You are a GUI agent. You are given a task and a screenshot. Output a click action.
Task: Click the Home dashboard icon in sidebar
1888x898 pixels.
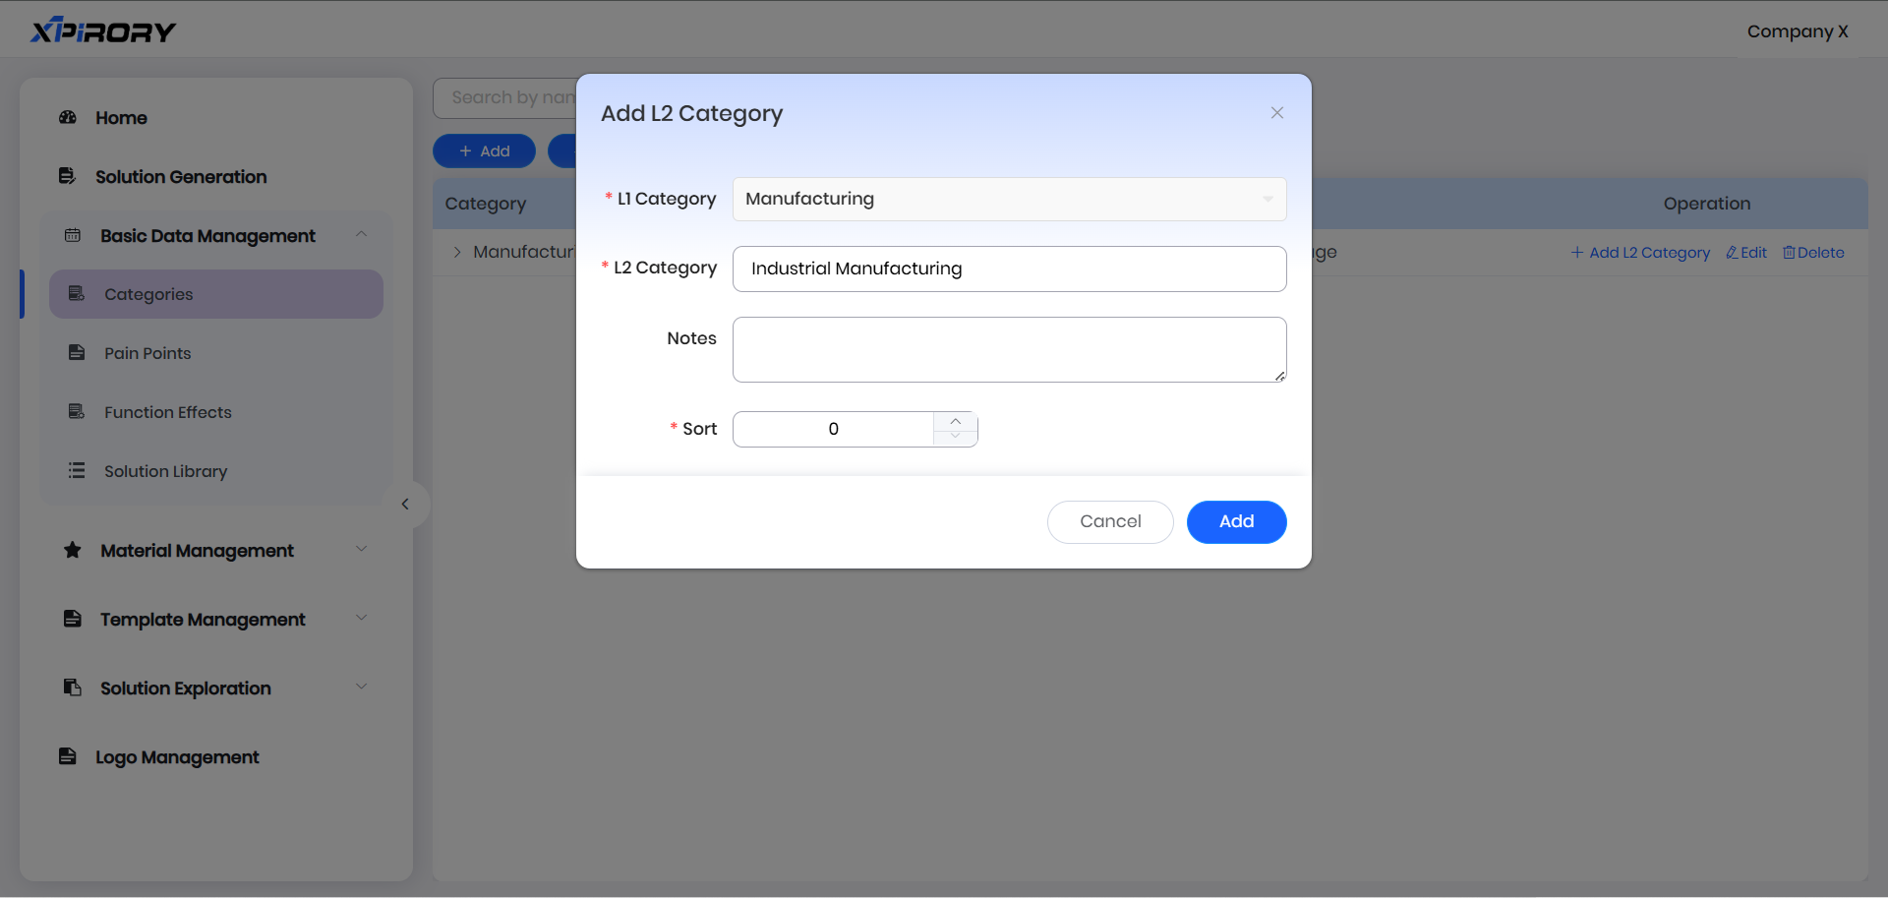[68, 118]
